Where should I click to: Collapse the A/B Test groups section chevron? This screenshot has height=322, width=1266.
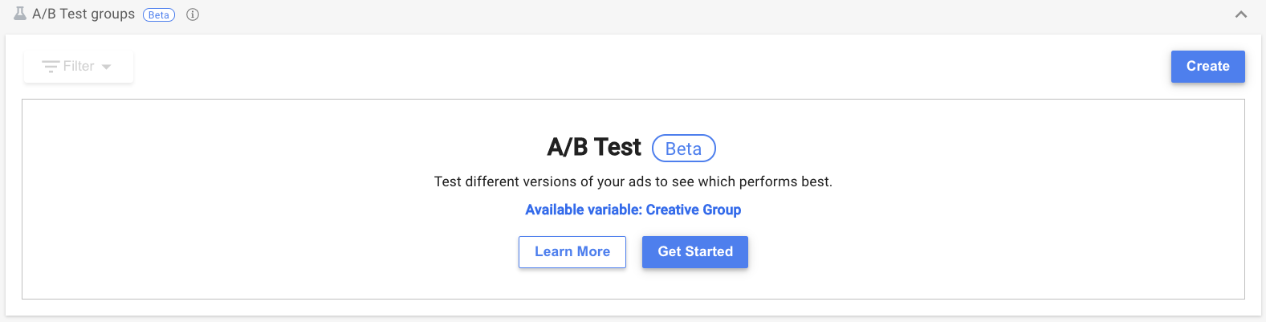point(1241,14)
